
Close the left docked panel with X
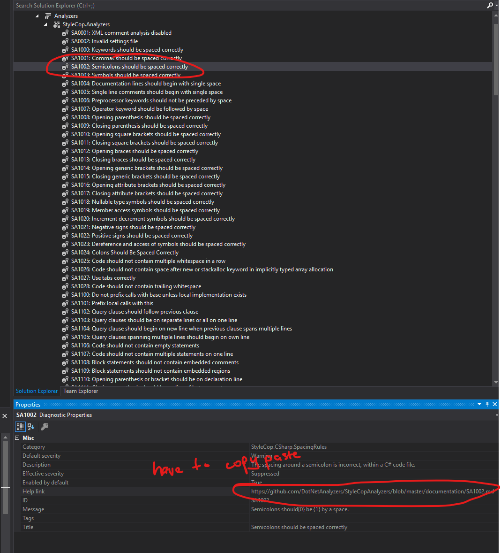5,416
